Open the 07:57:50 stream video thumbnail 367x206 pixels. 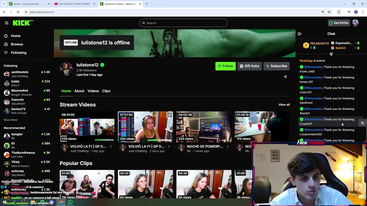[145, 127]
